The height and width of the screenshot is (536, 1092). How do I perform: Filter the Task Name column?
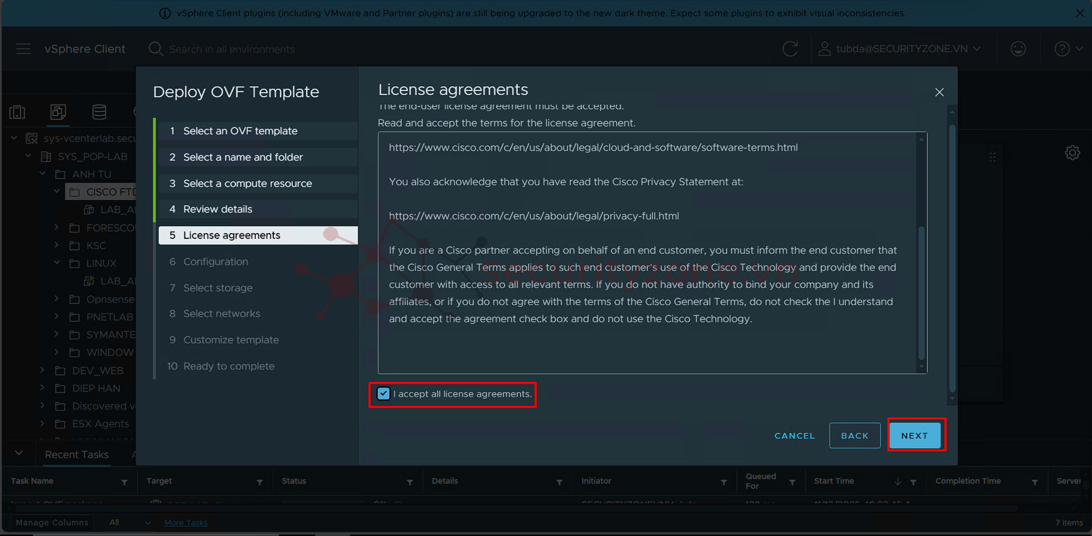point(124,483)
